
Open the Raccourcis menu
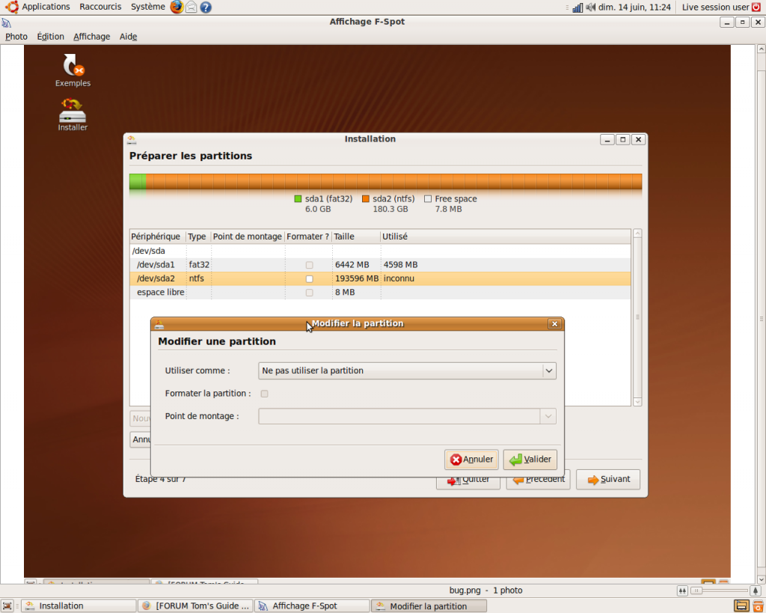point(100,7)
